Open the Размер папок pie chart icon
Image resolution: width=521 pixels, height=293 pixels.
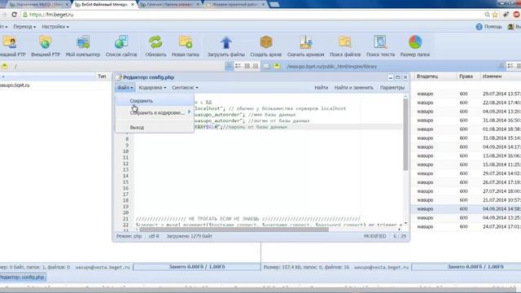pyautogui.click(x=415, y=42)
